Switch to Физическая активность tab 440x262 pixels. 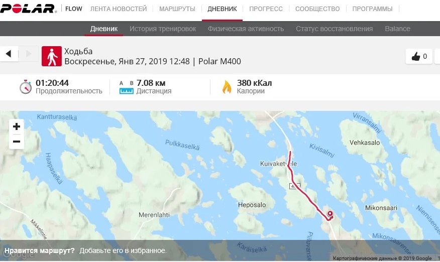[246, 29]
